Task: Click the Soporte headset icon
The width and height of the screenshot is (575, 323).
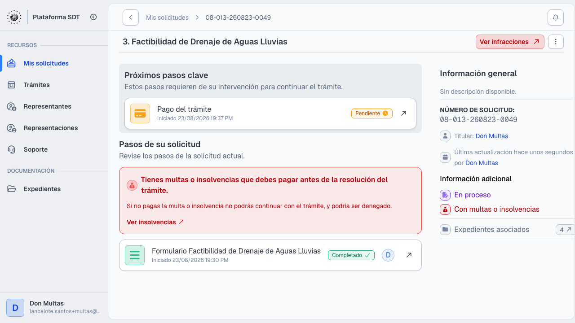Action: [x=12, y=149]
